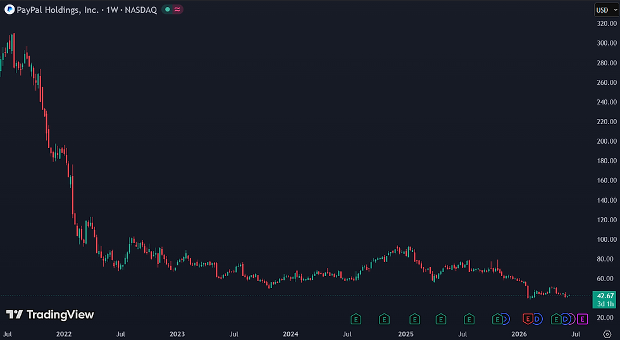Click earnings marker above the 2025 label
This screenshot has height=340, width=620.
pyautogui.click(x=414, y=318)
